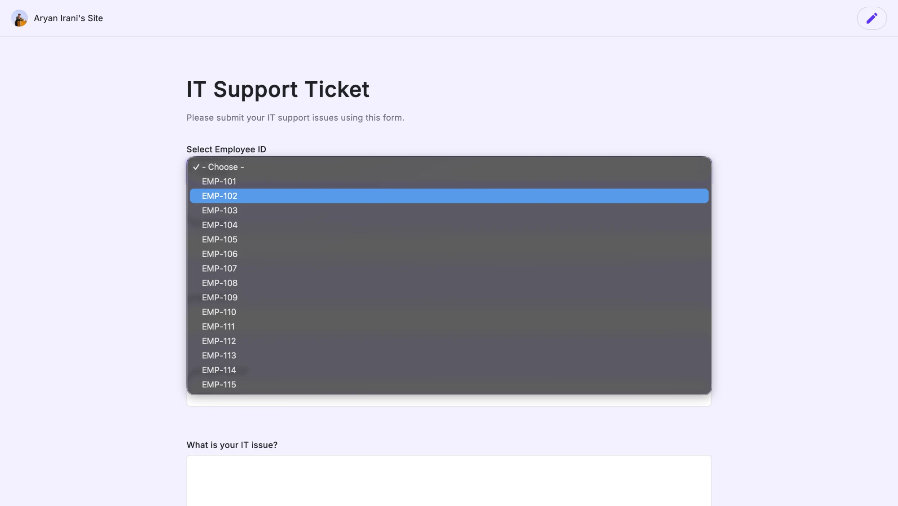Select the EMP-112 option

click(449, 341)
